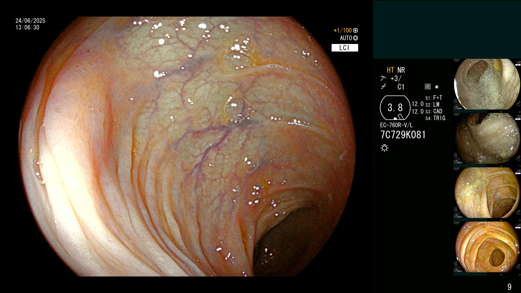Image resolution: width=521 pixels, height=293 pixels.
Task: Click the page number 9
Action: [509, 287]
